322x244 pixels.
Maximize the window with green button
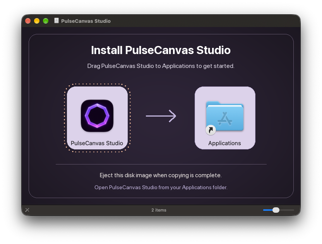(x=46, y=21)
